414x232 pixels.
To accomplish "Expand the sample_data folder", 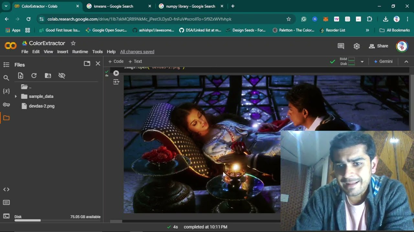I will 16,96.
